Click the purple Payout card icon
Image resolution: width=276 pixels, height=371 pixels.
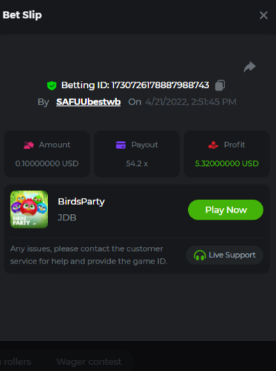pos(121,145)
